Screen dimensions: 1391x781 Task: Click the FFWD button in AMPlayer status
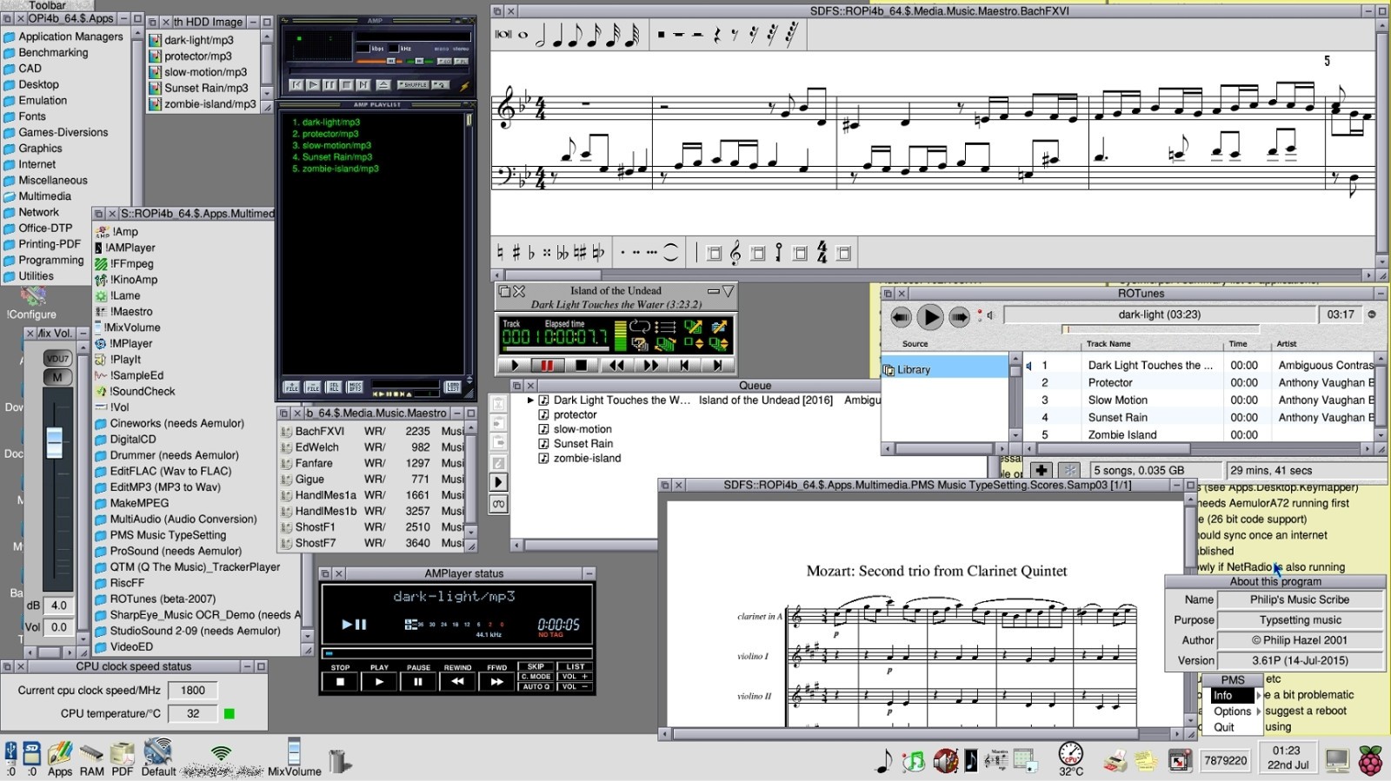pos(496,682)
